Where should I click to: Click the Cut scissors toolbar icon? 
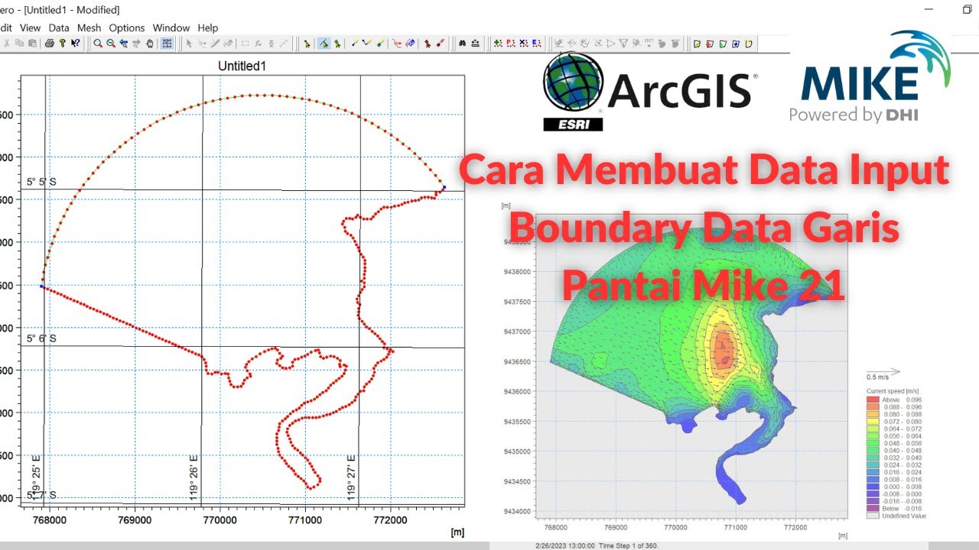coord(6,44)
